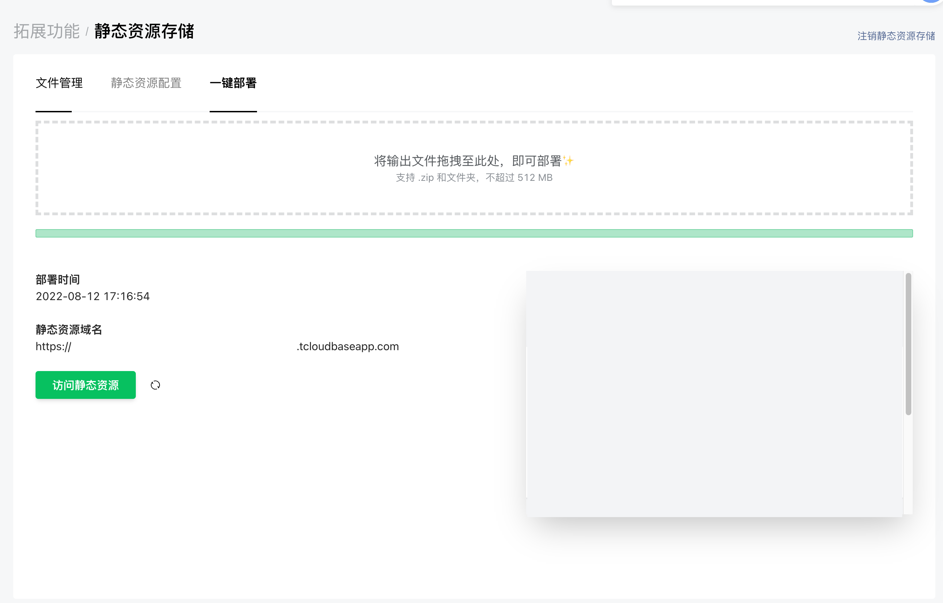Click the green deployment progress bar
The image size is (943, 603).
point(474,233)
